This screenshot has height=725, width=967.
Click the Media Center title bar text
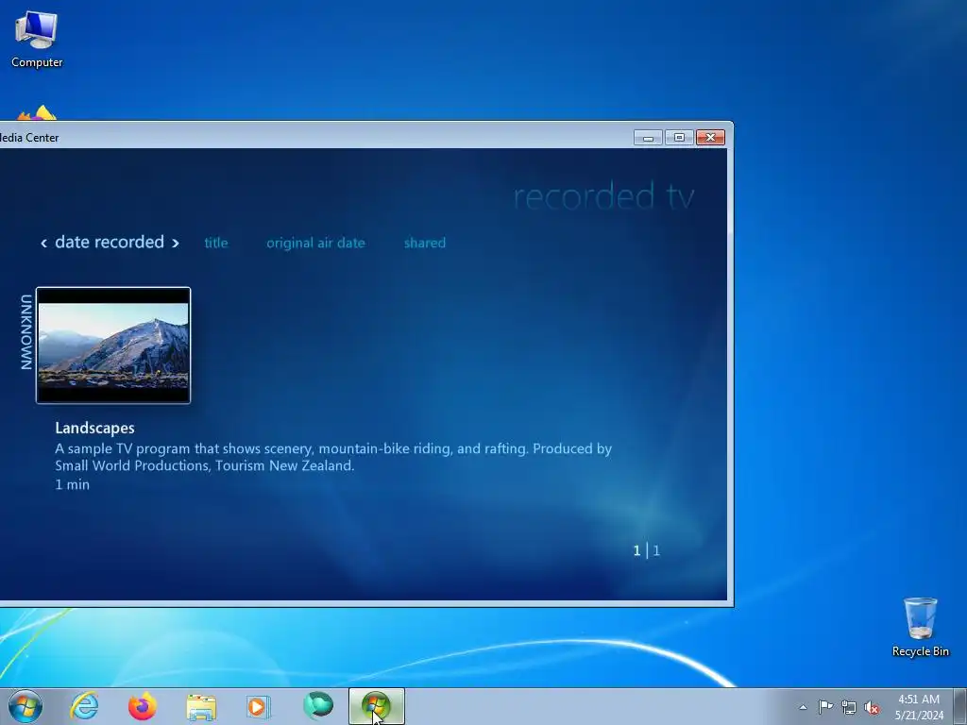(x=29, y=138)
